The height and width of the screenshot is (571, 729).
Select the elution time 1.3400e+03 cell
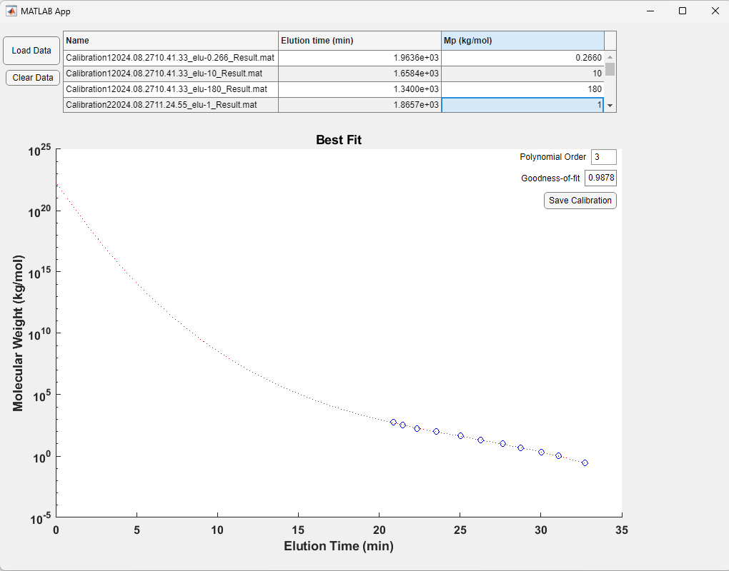359,89
